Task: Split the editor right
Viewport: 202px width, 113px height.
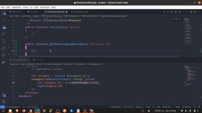Action: (x=195, y=12)
